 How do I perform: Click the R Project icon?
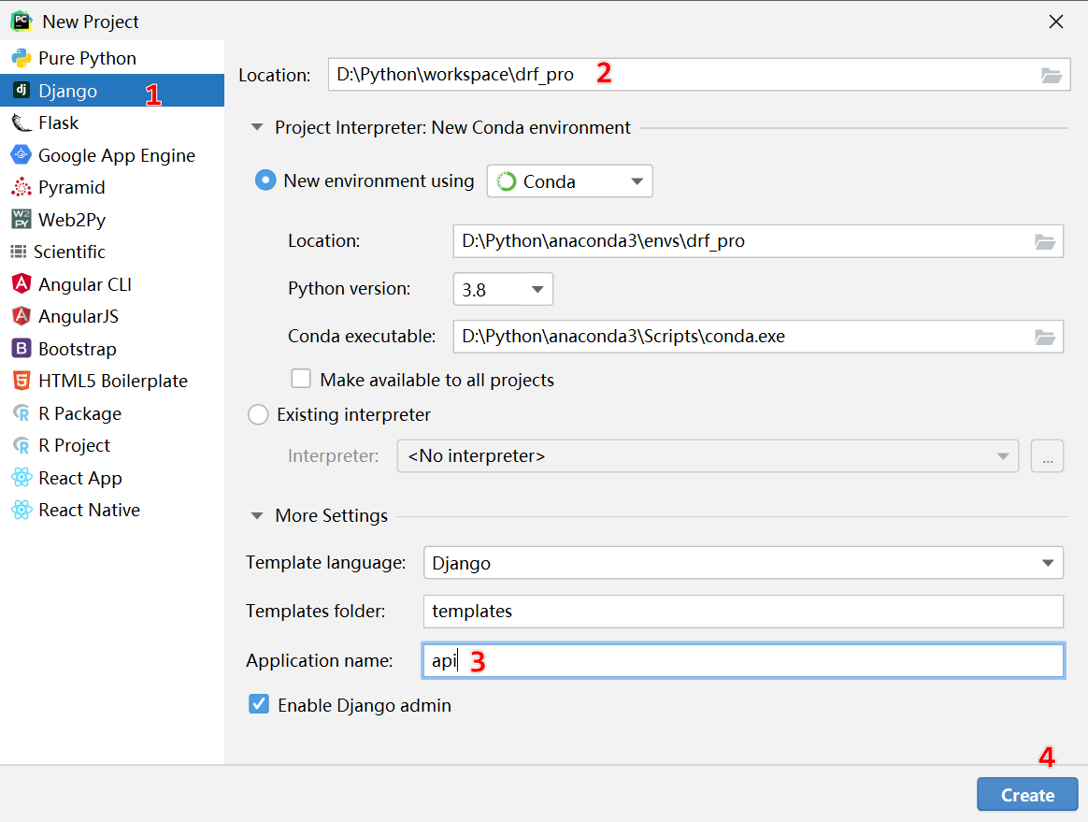(21, 445)
